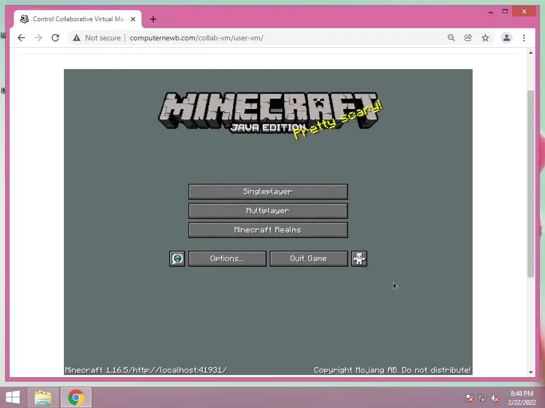
Task: Start a Singleplayer game
Action: [x=268, y=191]
